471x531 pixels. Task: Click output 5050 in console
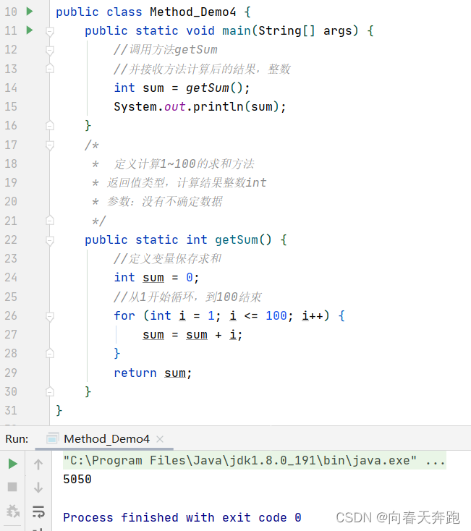[x=77, y=479]
